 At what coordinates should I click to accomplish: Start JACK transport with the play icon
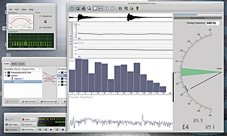coord(51,130)
